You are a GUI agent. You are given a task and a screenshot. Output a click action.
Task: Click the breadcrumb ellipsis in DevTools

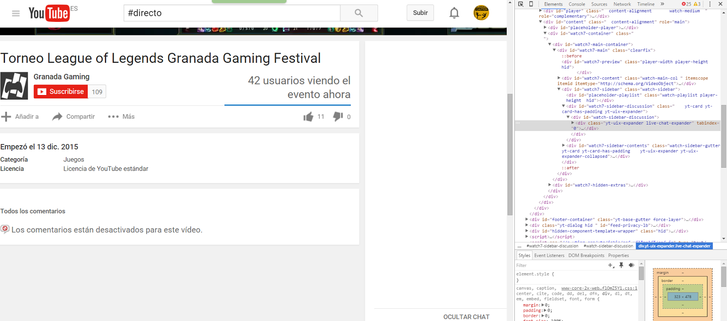click(519, 246)
